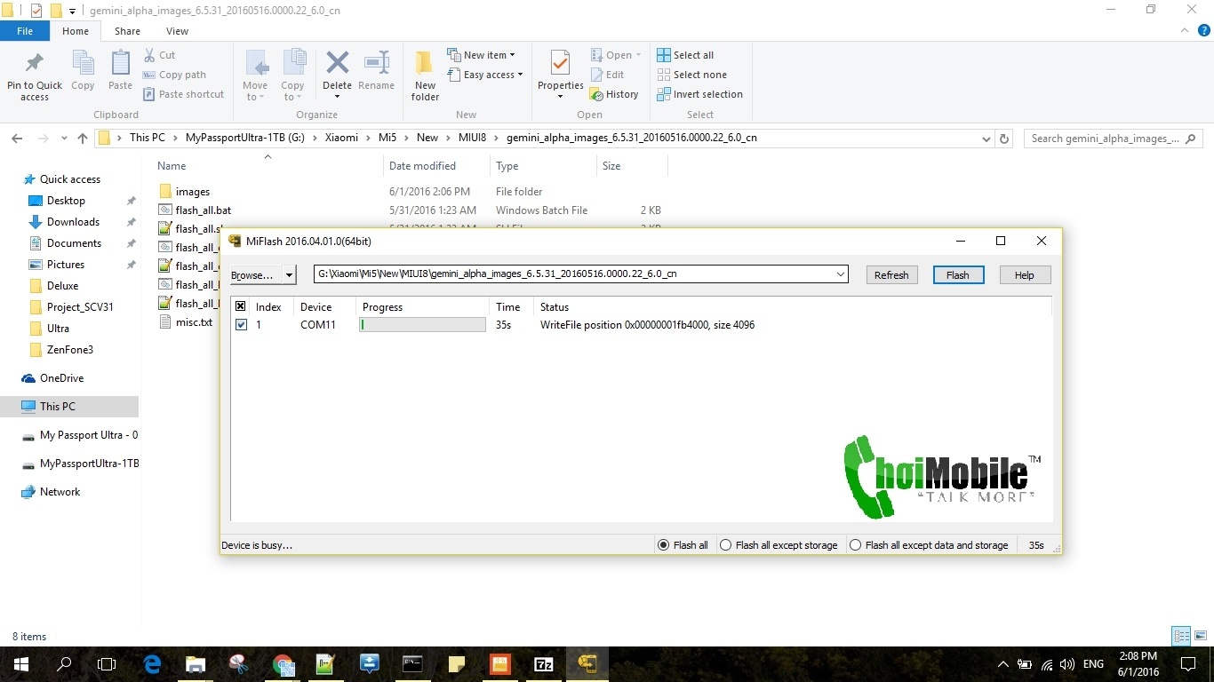The height and width of the screenshot is (682, 1214).
Task: Click the MIUI8 breadcrumb in the address bar
Action: pyautogui.click(x=470, y=138)
